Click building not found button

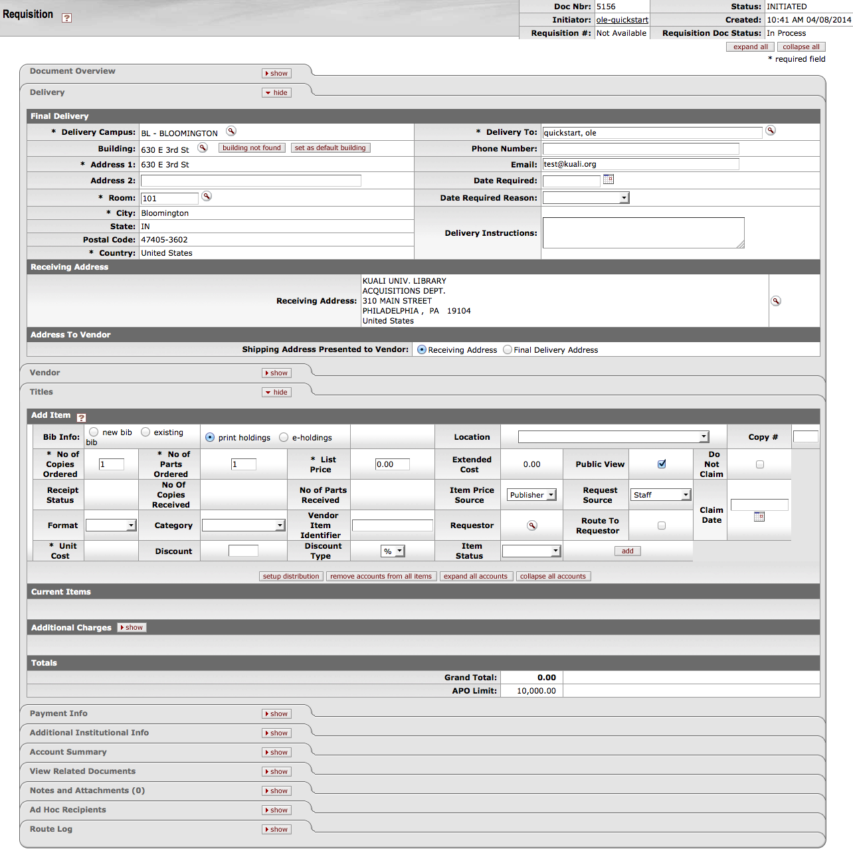tap(252, 148)
